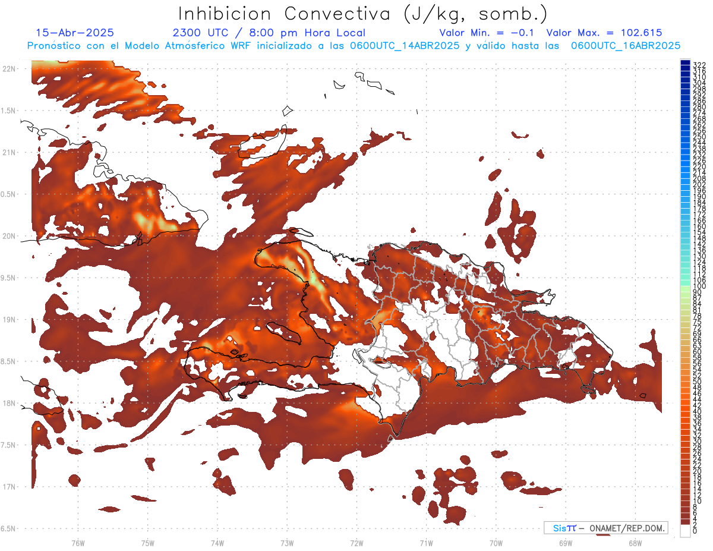
Task: Click the '71W' longitude label
Action: (x=427, y=543)
